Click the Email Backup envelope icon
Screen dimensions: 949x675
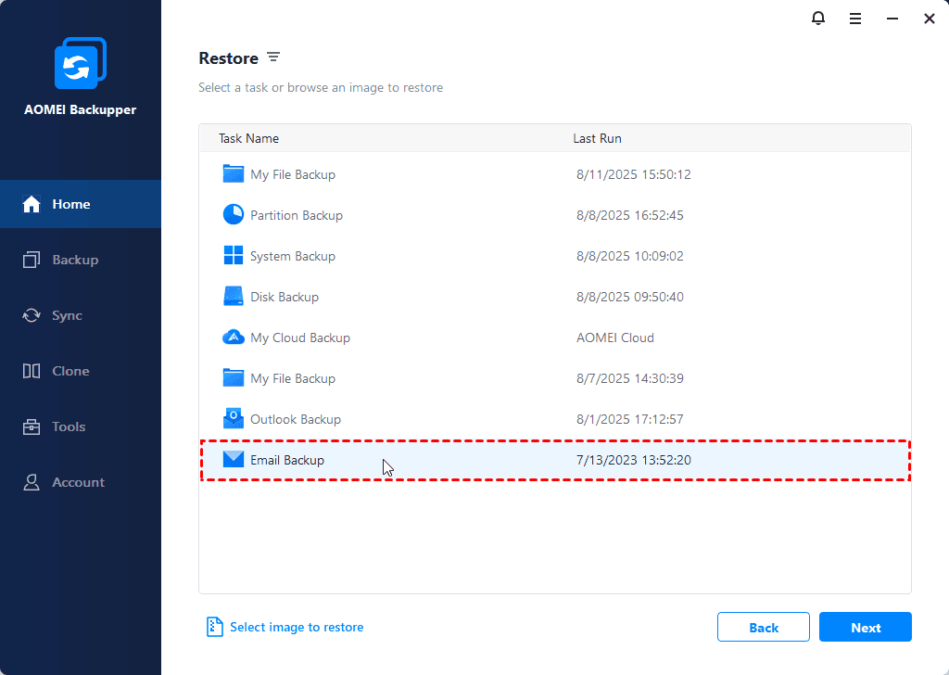234,460
